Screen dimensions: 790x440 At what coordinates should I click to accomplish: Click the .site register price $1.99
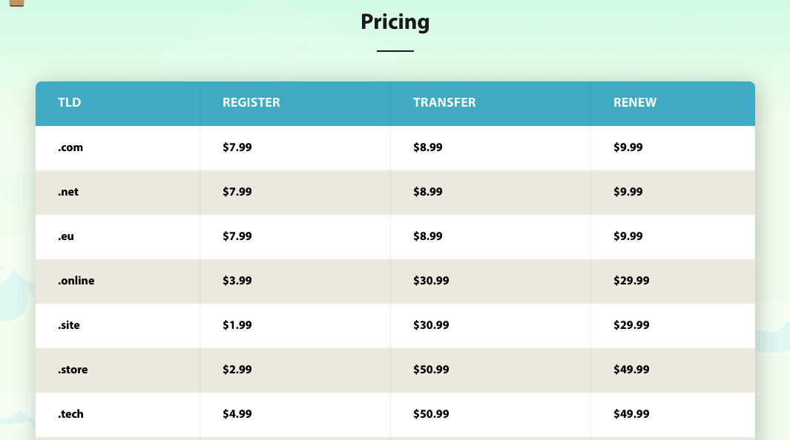point(237,325)
